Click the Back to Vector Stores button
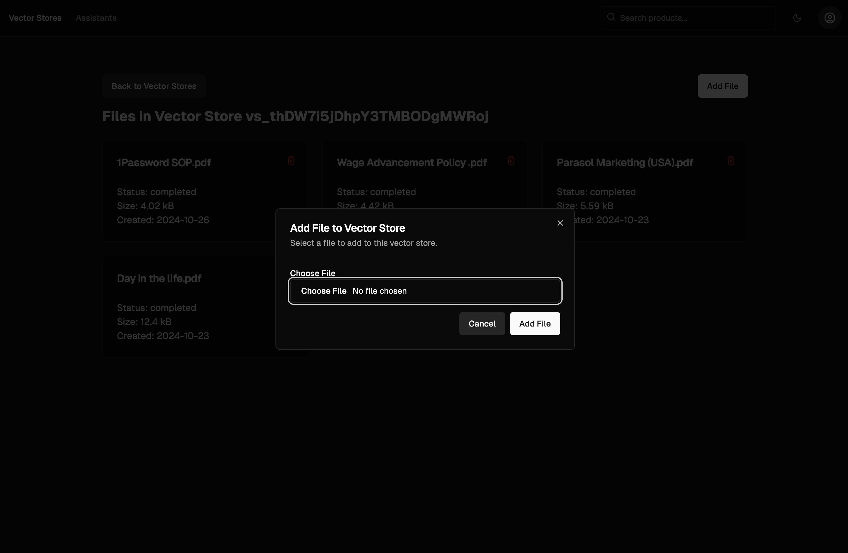848x553 pixels. (x=154, y=86)
